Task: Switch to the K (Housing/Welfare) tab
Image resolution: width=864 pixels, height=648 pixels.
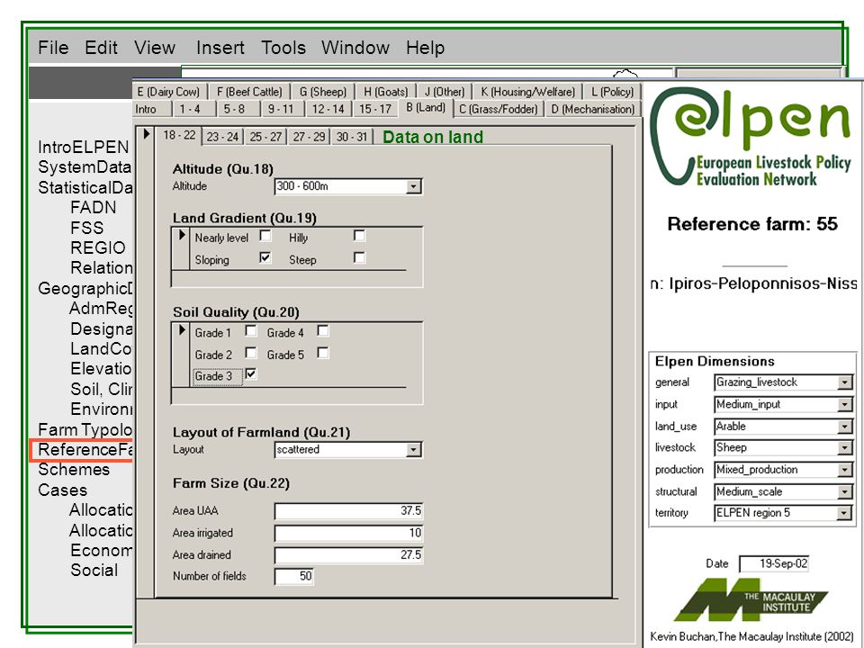Action: point(527,92)
